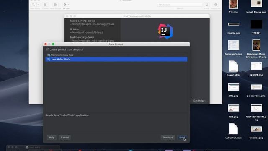Cancel the New Project dialog
Screen dimensions: 268x151
click(64, 138)
